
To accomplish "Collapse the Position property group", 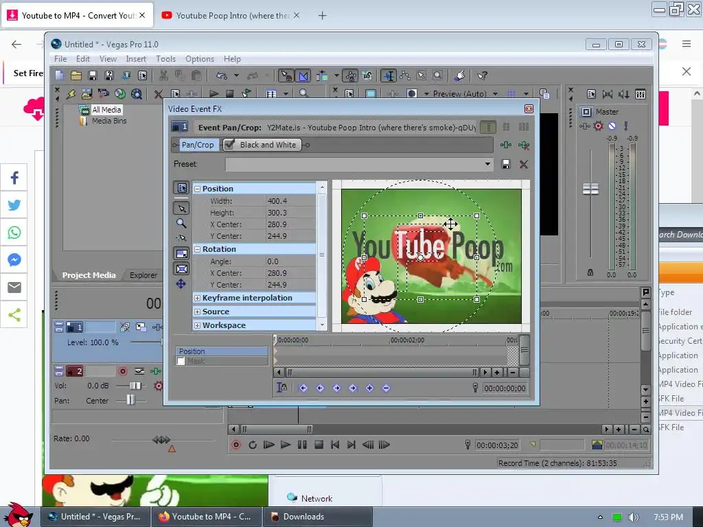I will [197, 189].
